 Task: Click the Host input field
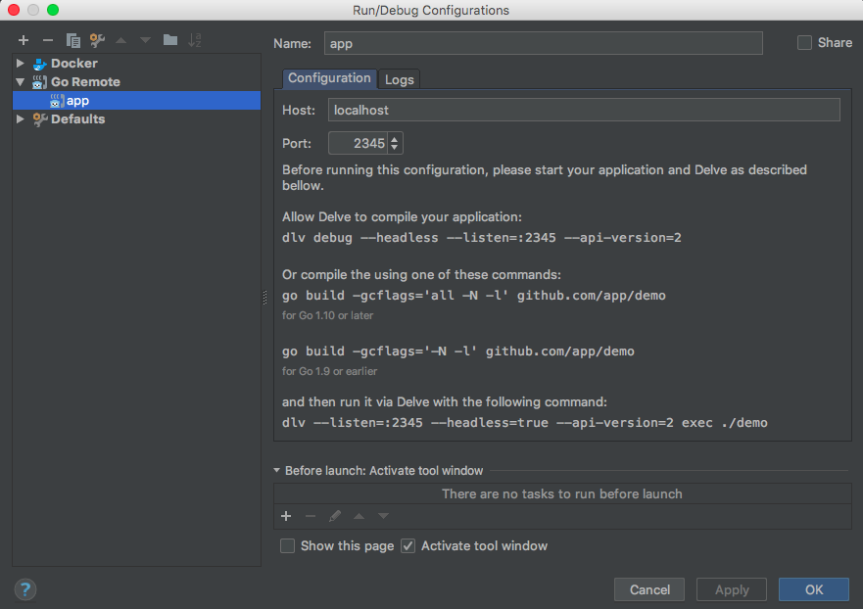583,110
